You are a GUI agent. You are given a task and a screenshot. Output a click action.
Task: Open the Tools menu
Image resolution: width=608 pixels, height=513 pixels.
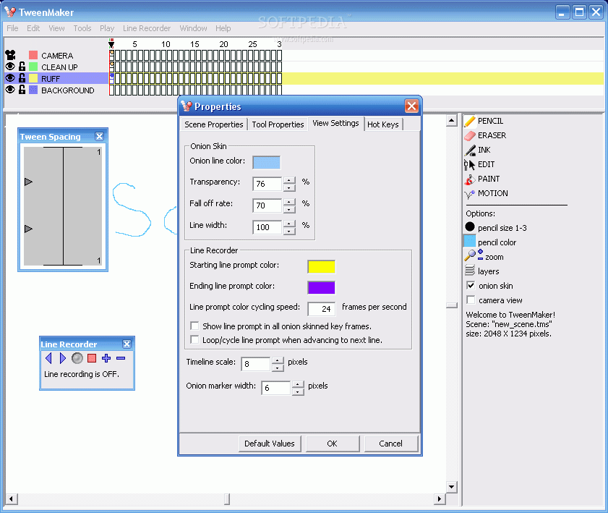point(82,28)
